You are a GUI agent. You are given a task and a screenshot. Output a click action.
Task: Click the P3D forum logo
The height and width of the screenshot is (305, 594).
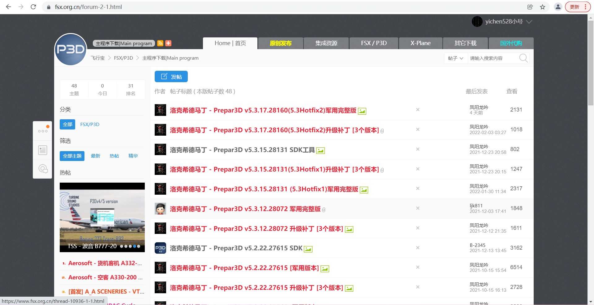71,49
